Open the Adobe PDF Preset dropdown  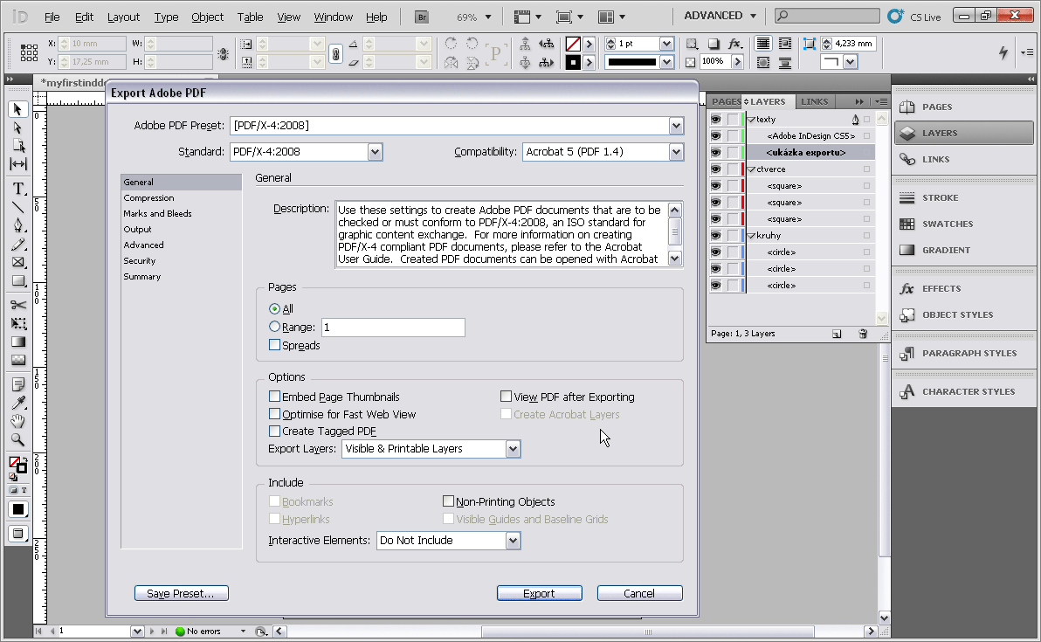point(676,126)
